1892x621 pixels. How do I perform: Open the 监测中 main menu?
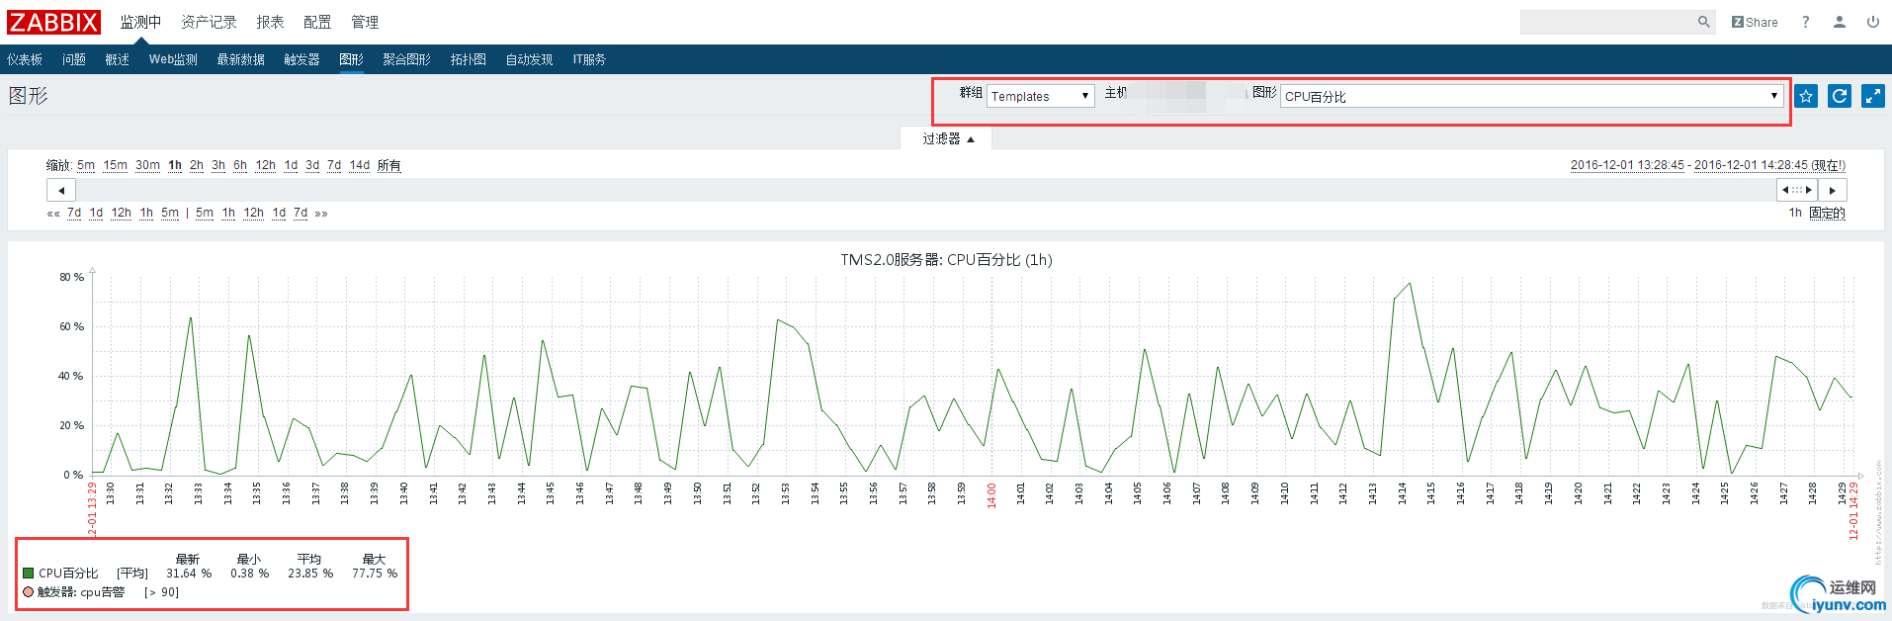coord(140,22)
